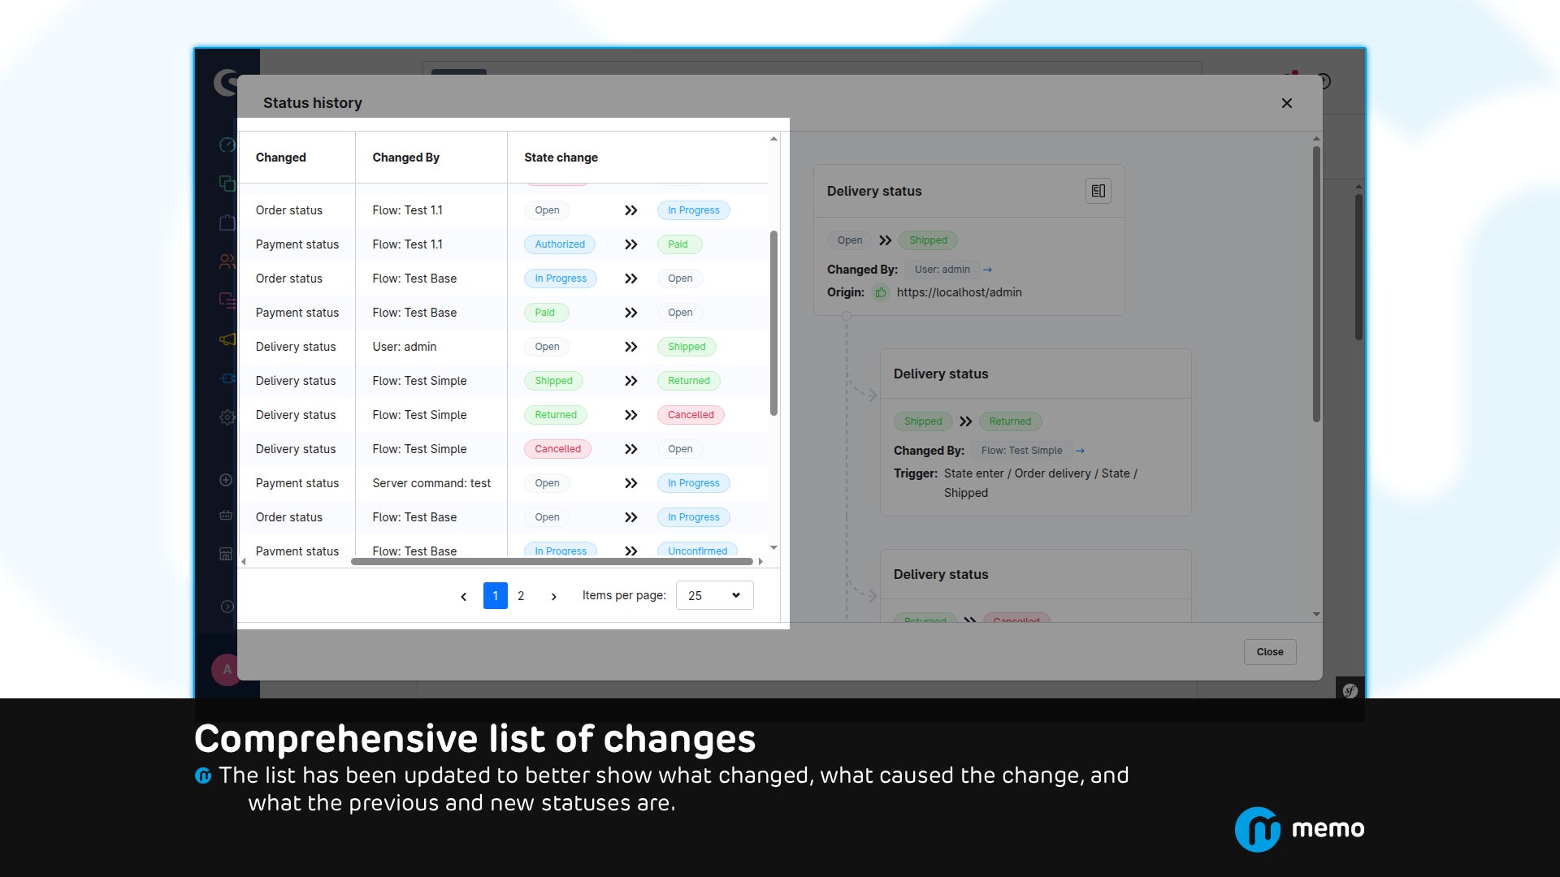Click the 'Returned' badge in the Shipped to Returned row

689,381
